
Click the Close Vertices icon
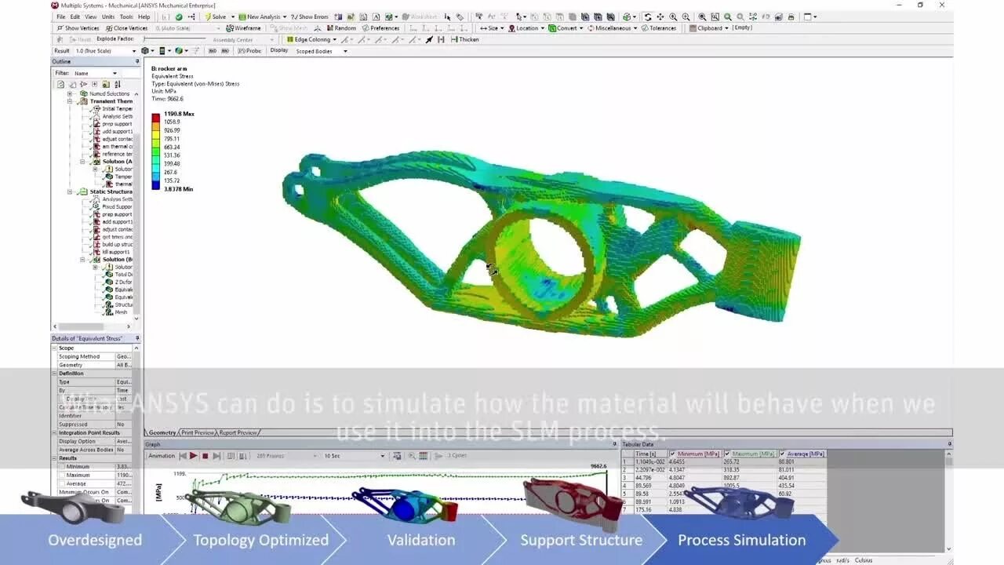[108, 28]
